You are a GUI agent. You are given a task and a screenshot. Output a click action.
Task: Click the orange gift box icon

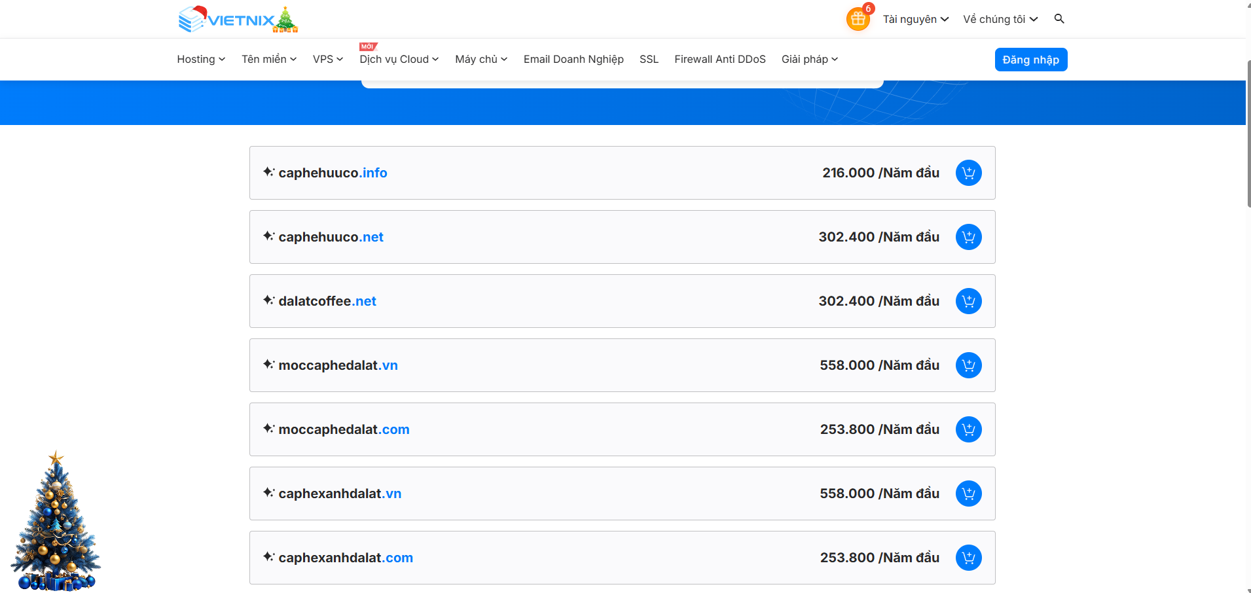[x=858, y=19]
